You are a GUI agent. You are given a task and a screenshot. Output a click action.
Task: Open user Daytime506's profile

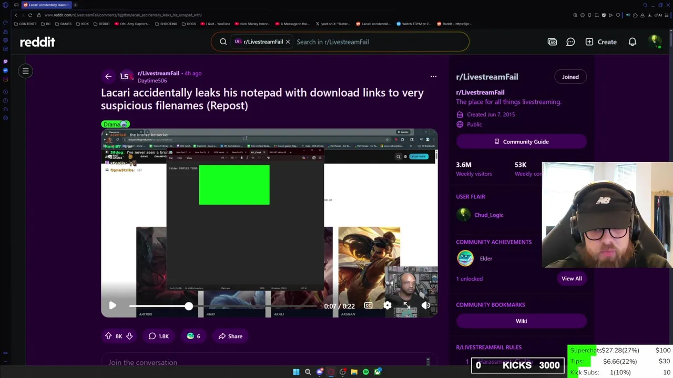pyautogui.click(x=152, y=81)
